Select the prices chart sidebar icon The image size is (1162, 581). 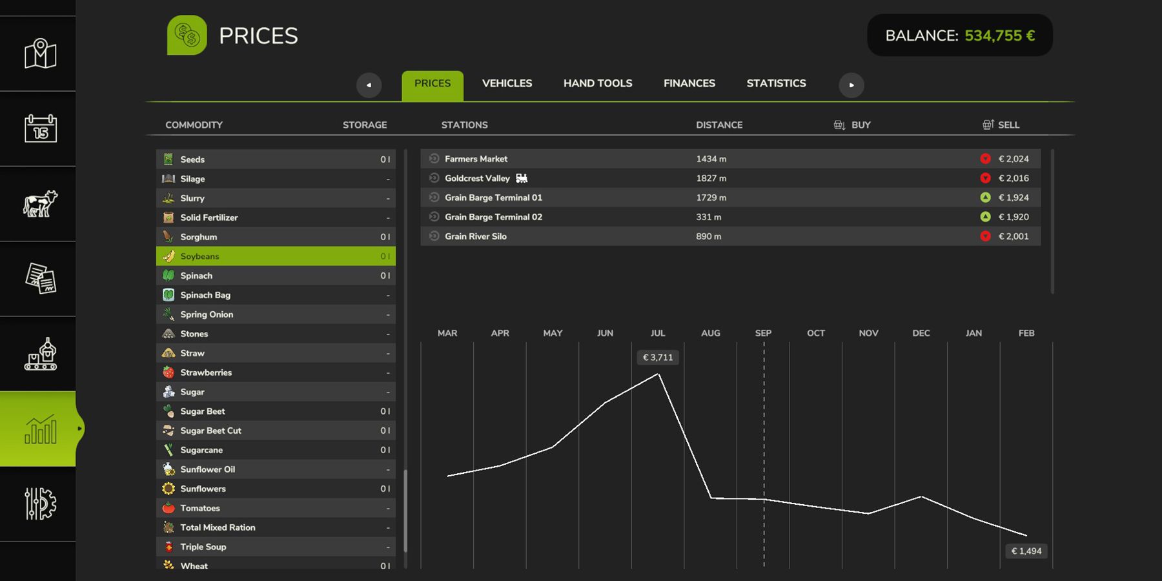click(x=40, y=429)
